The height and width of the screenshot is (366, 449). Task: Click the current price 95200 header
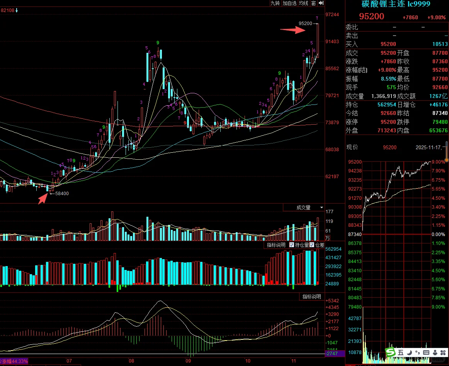(x=371, y=16)
